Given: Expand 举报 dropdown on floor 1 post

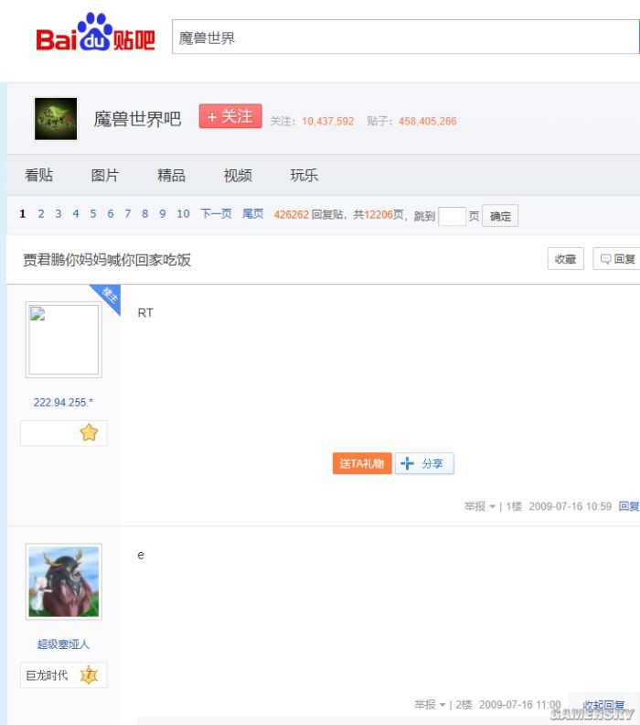Looking at the screenshot, I should [x=480, y=506].
